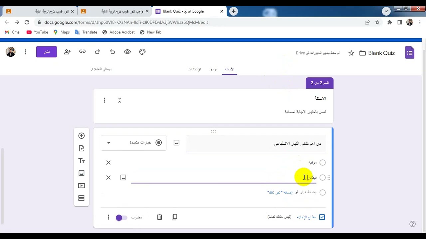Collapse the section using the chevrons icon
Screen dimensions: 426x239
point(119,100)
